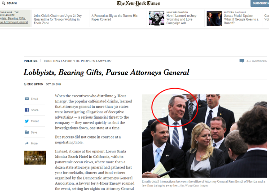The width and height of the screenshot is (269, 192).
Task: Click the comments speech bubble icon
Action: [242, 61]
